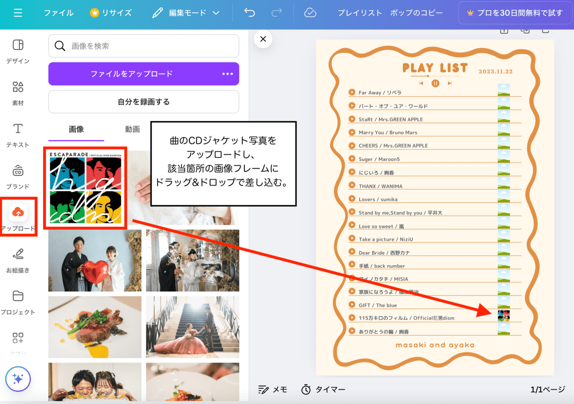
Task: Open the ブランド panel
Action: click(18, 177)
